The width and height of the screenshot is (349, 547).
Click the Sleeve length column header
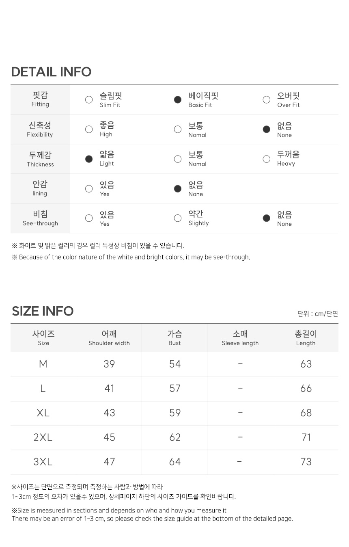click(240, 338)
